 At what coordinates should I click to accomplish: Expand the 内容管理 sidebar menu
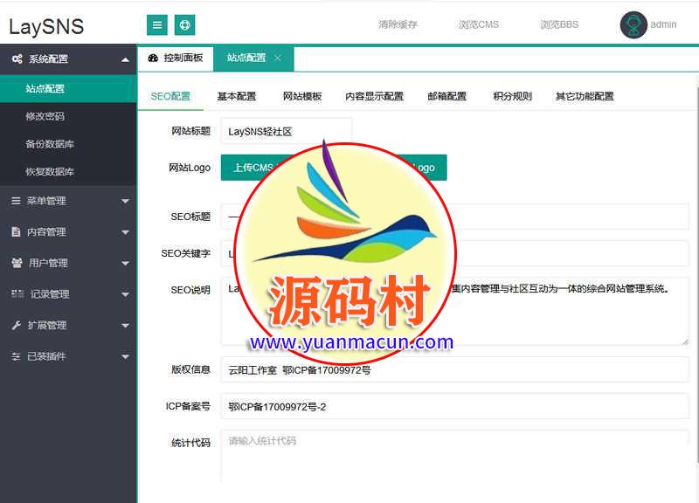pos(125,232)
